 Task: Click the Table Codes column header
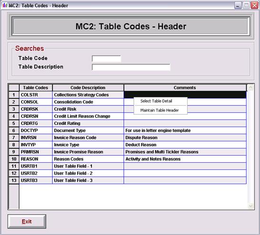(x=36, y=88)
